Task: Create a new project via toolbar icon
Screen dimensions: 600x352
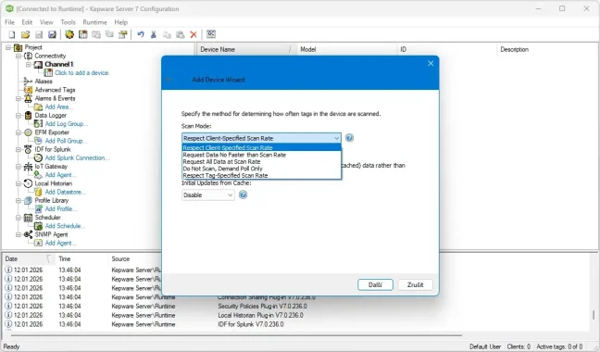Action: (12, 35)
